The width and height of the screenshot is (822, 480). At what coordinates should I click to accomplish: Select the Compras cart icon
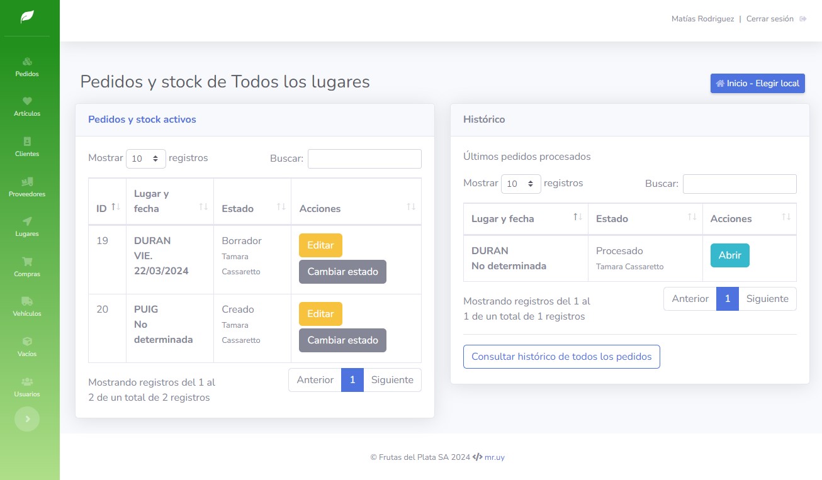(26, 266)
